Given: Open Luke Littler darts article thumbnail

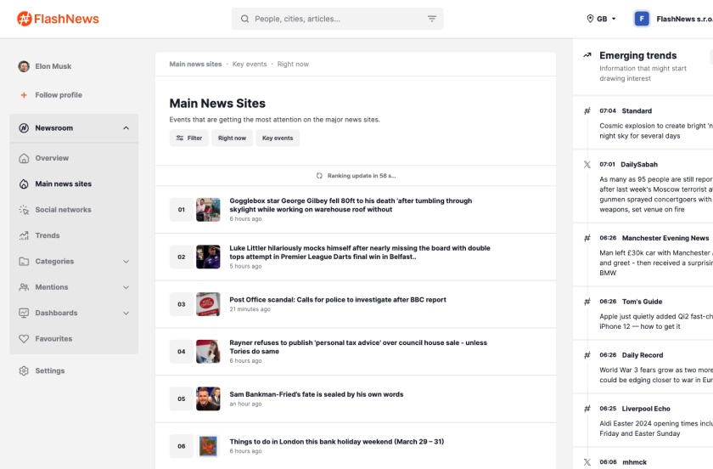Looking at the screenshot, I should pos(208,257).
